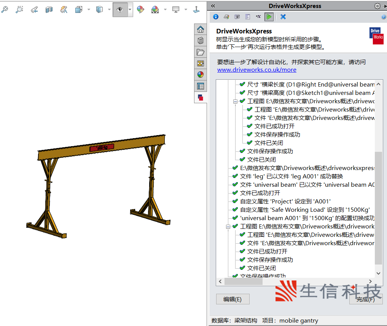Viewport: 387px width, 326px height.
Task: Open the red-blue squares task pane tab
Action: [x=201, y=98]
